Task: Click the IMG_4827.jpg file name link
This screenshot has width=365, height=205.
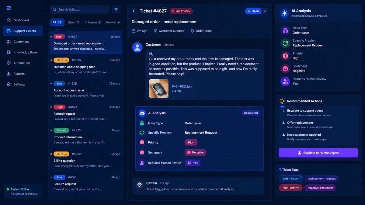Action: [182, 86]
